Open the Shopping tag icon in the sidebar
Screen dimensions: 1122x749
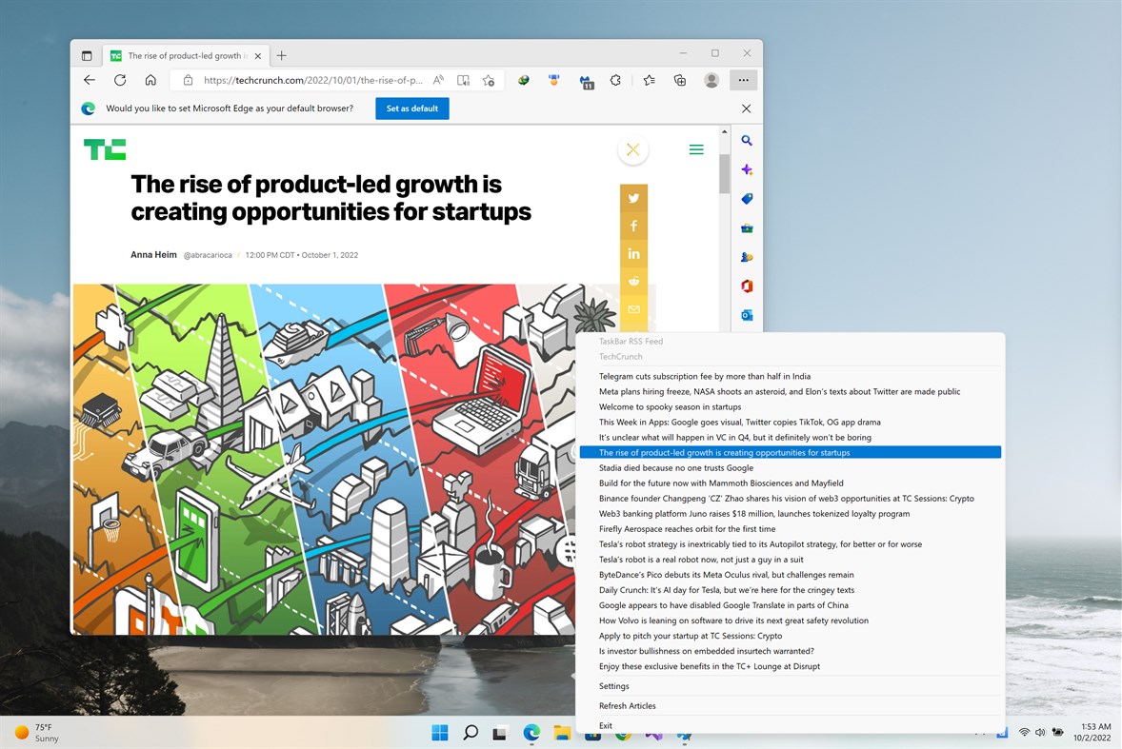[747, 199]
